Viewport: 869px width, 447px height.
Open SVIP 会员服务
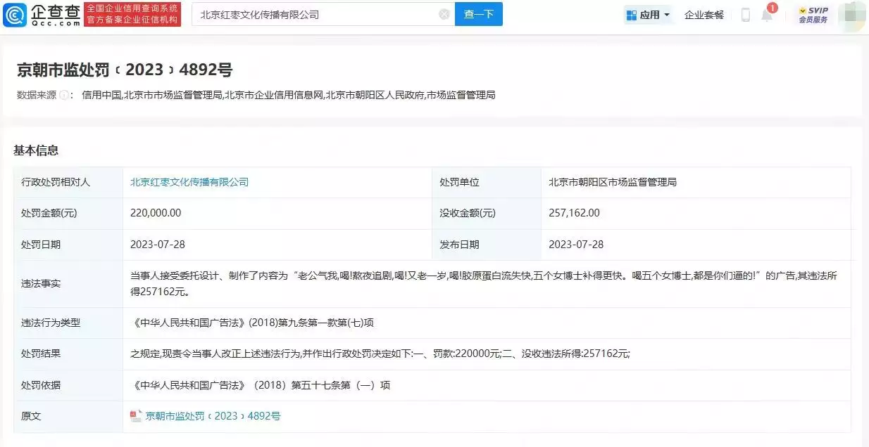coord(813,15)
